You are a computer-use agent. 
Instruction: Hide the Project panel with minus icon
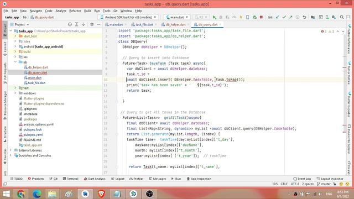[x=98, y=24]
